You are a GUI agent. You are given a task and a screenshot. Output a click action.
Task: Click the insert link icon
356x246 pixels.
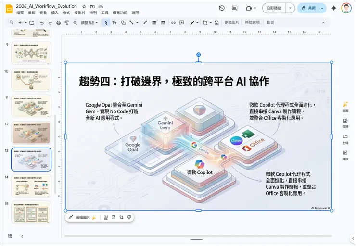click(174, 23)
